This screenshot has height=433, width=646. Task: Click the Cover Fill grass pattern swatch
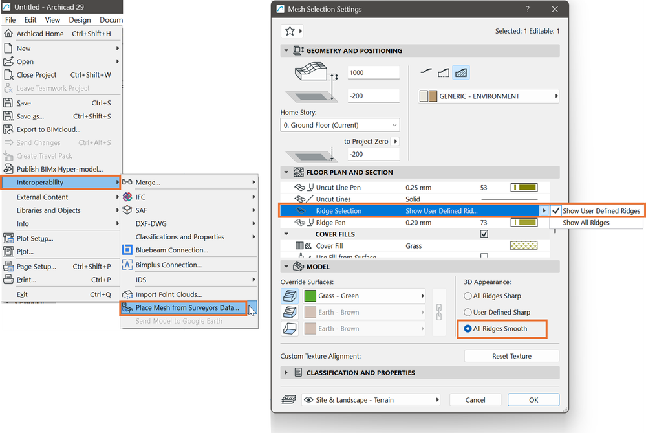tap(524, 246)
